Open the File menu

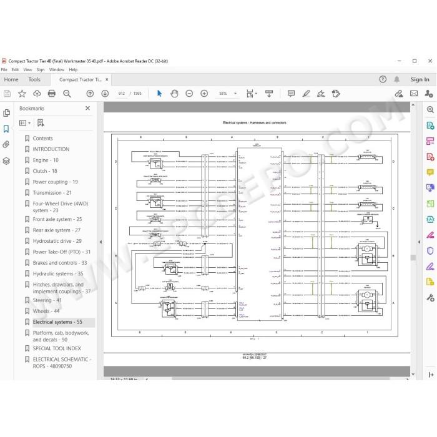coord(4,70)
